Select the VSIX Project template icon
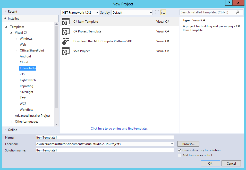The image size is (246, 170). tap(66, 51)
